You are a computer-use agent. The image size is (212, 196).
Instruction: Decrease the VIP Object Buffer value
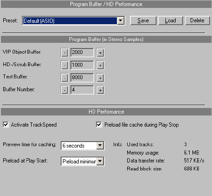click(64, 53)
